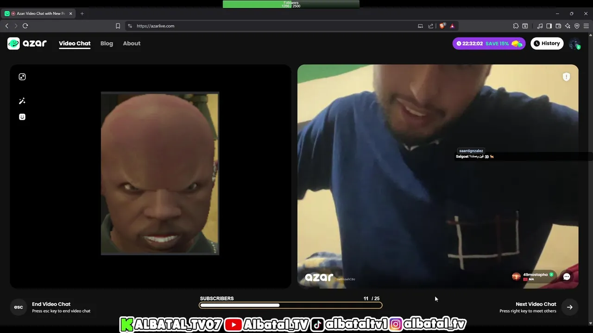
Task: Open the Video Chat nav item
Action: coord(75,43)
